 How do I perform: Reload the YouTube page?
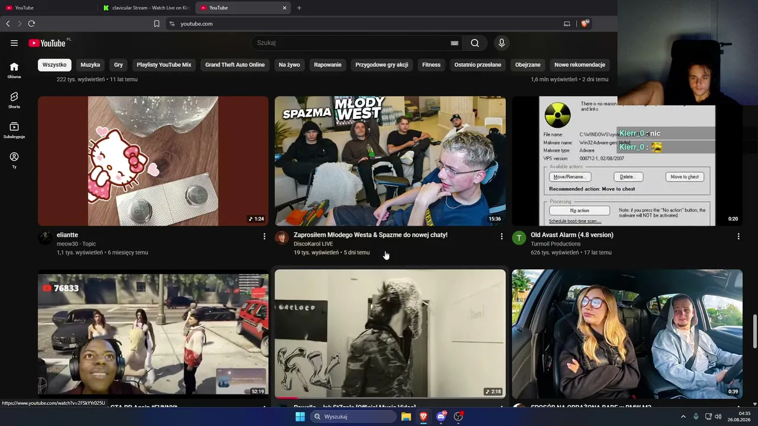coord(31,24)
